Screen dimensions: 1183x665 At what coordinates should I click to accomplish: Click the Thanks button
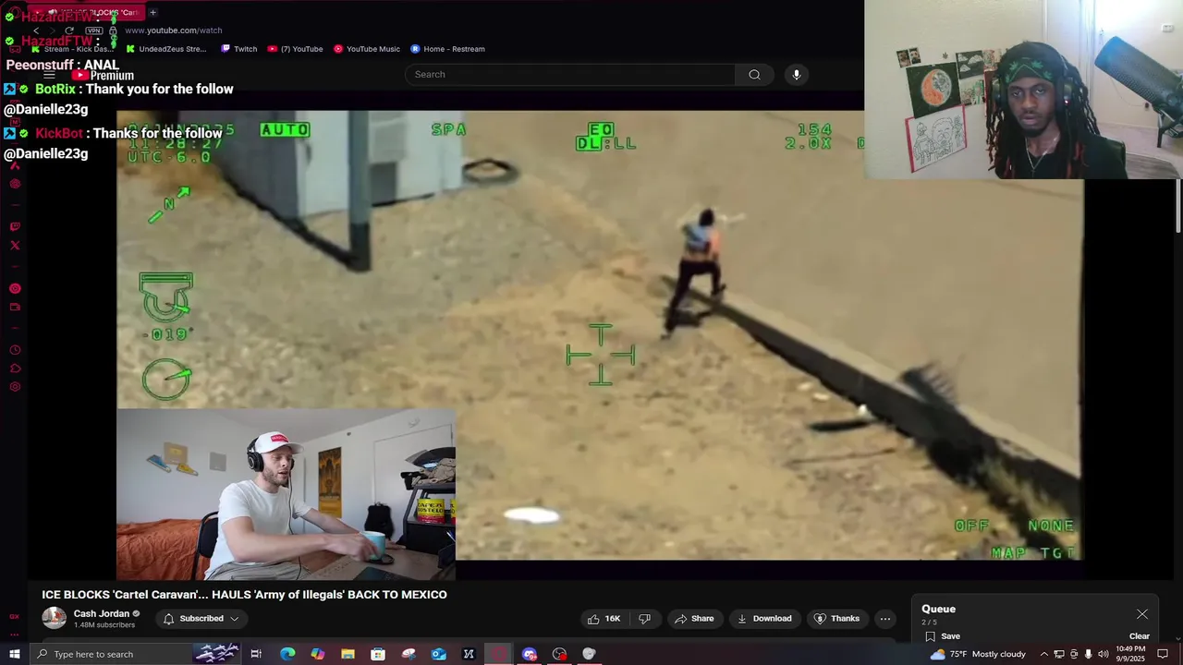point(836,618)
